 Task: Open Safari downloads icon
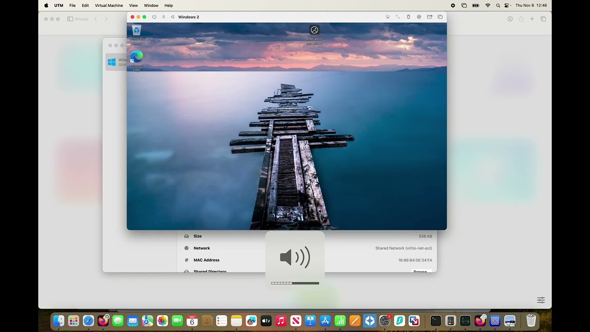(510, 19)
